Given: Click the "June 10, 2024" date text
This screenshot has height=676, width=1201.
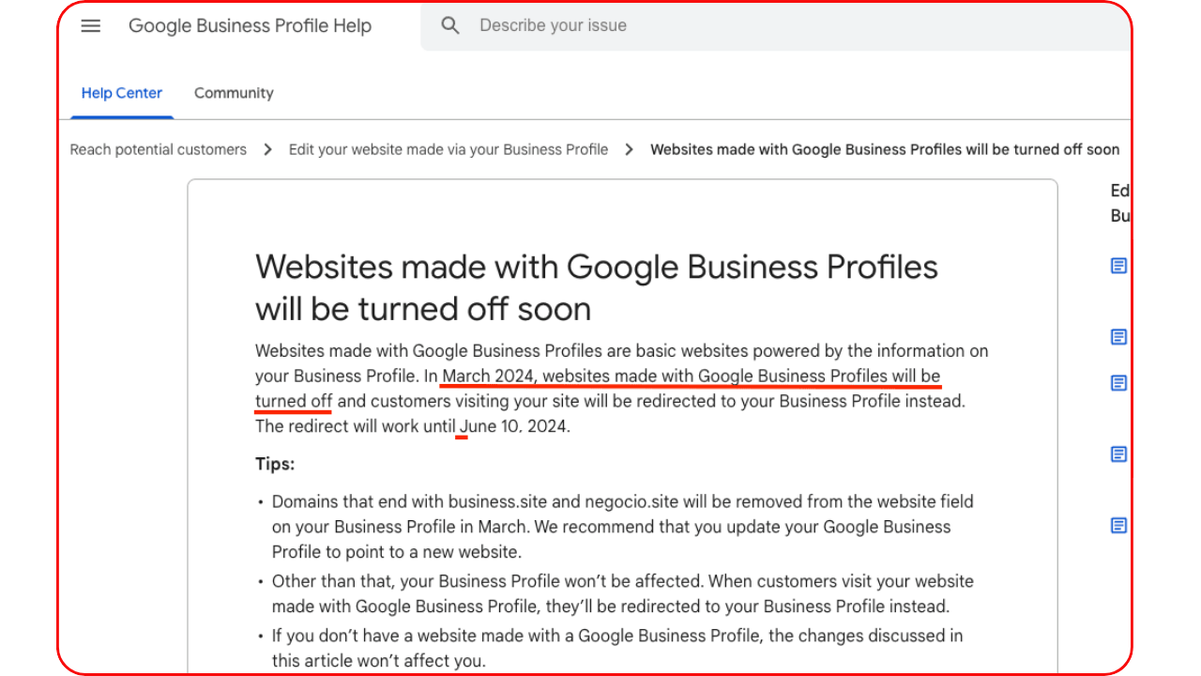Looking at the screenshot, I should tap(514, 426).
